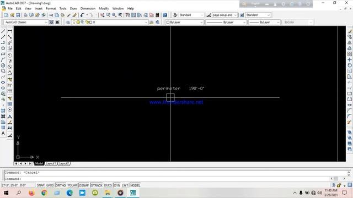This screenshot has width=353, height=198.
Task: Open Microsoft Edge from the taskbar
Action: 69,193
